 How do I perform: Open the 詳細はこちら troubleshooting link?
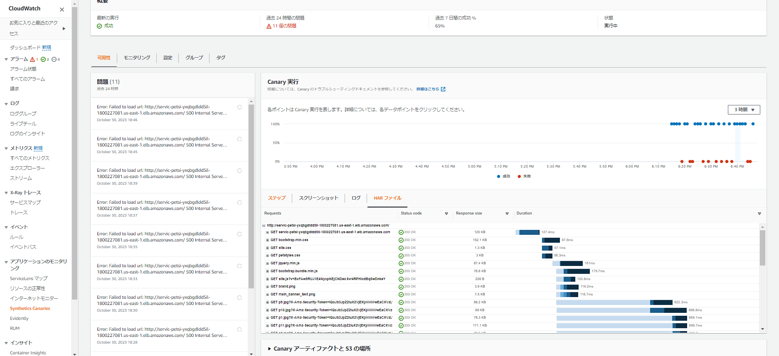[427, 89]
